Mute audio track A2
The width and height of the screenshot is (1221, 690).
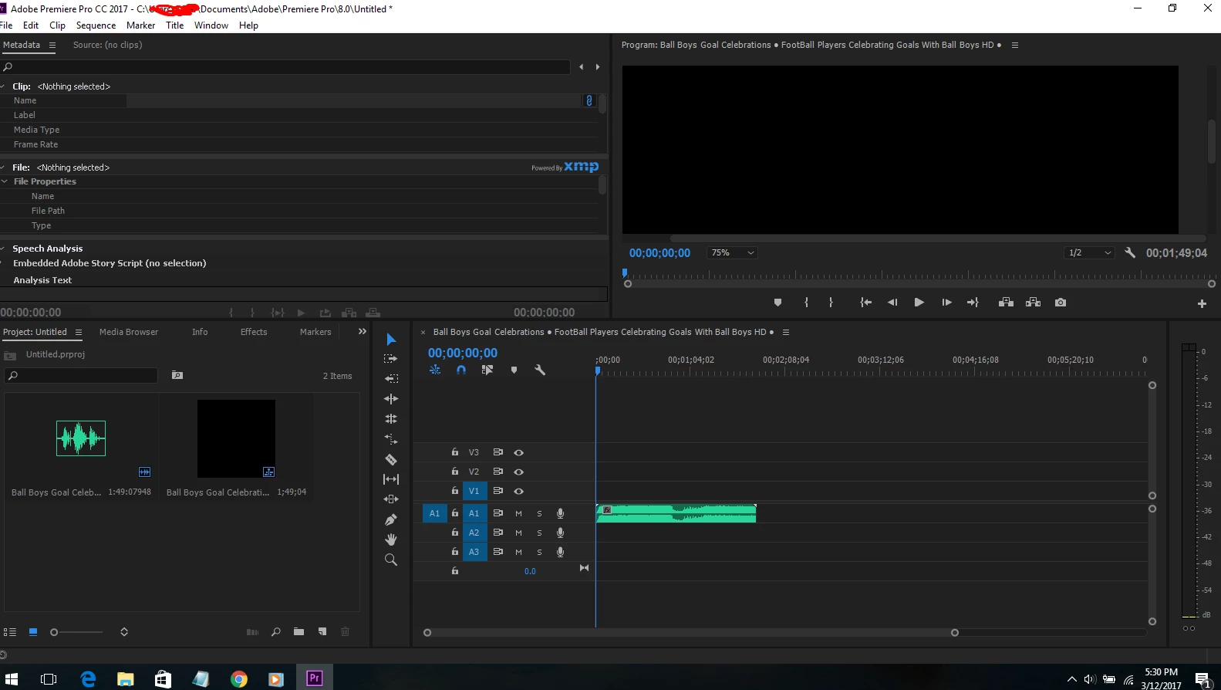tap(518, 533)
